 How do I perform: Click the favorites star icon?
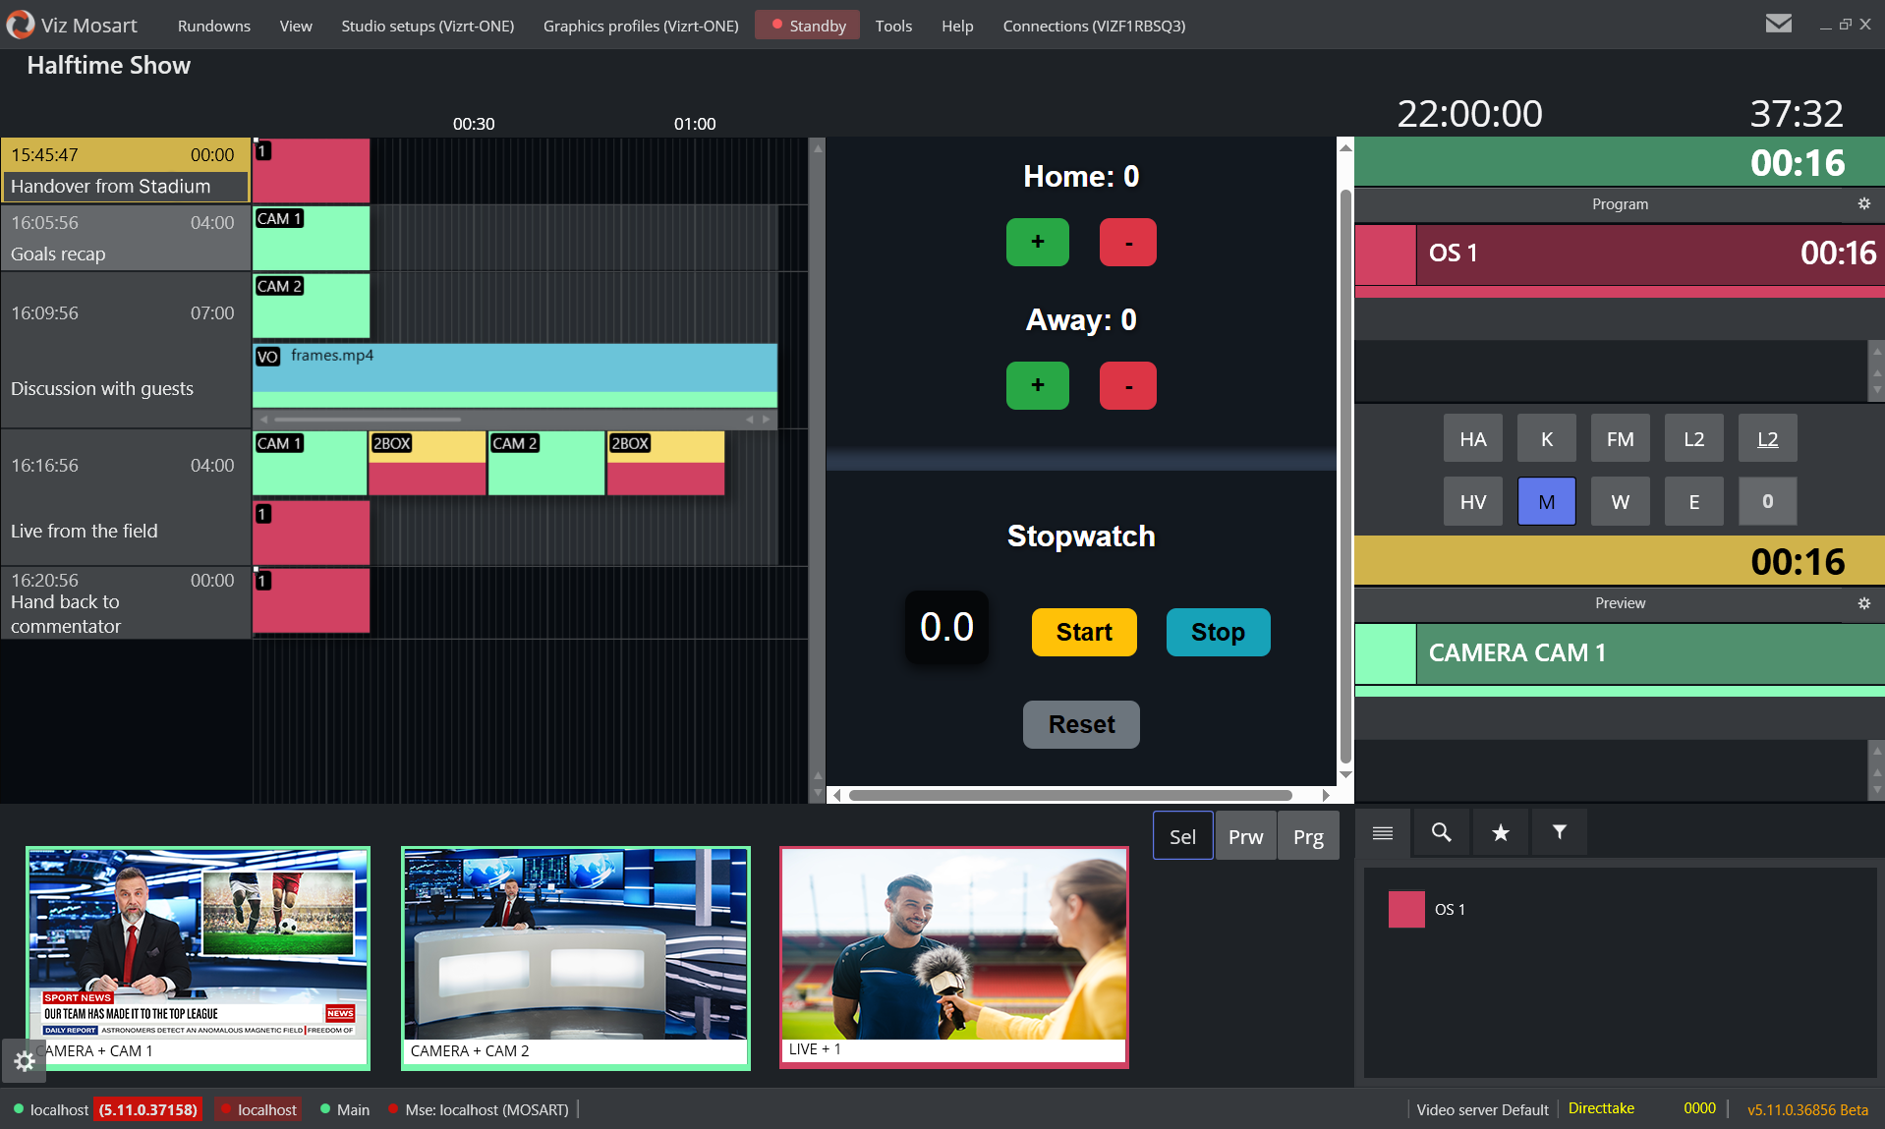(x=1500, y=832)
